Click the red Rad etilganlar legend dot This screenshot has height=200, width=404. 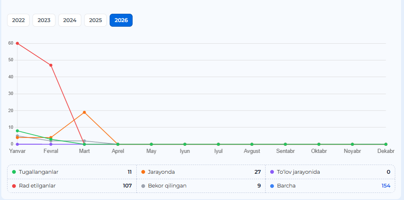(x=14, y=186)
